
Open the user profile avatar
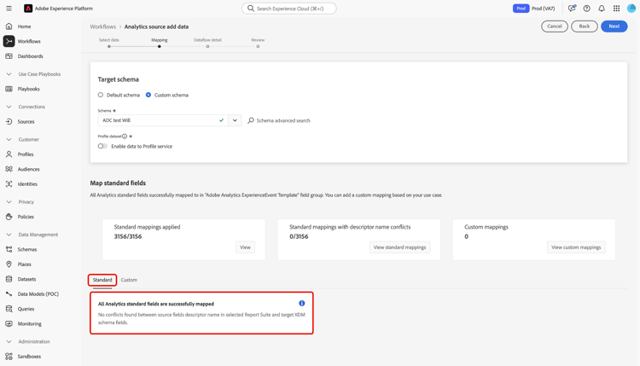pyautogui.click(x=631, y=9)
